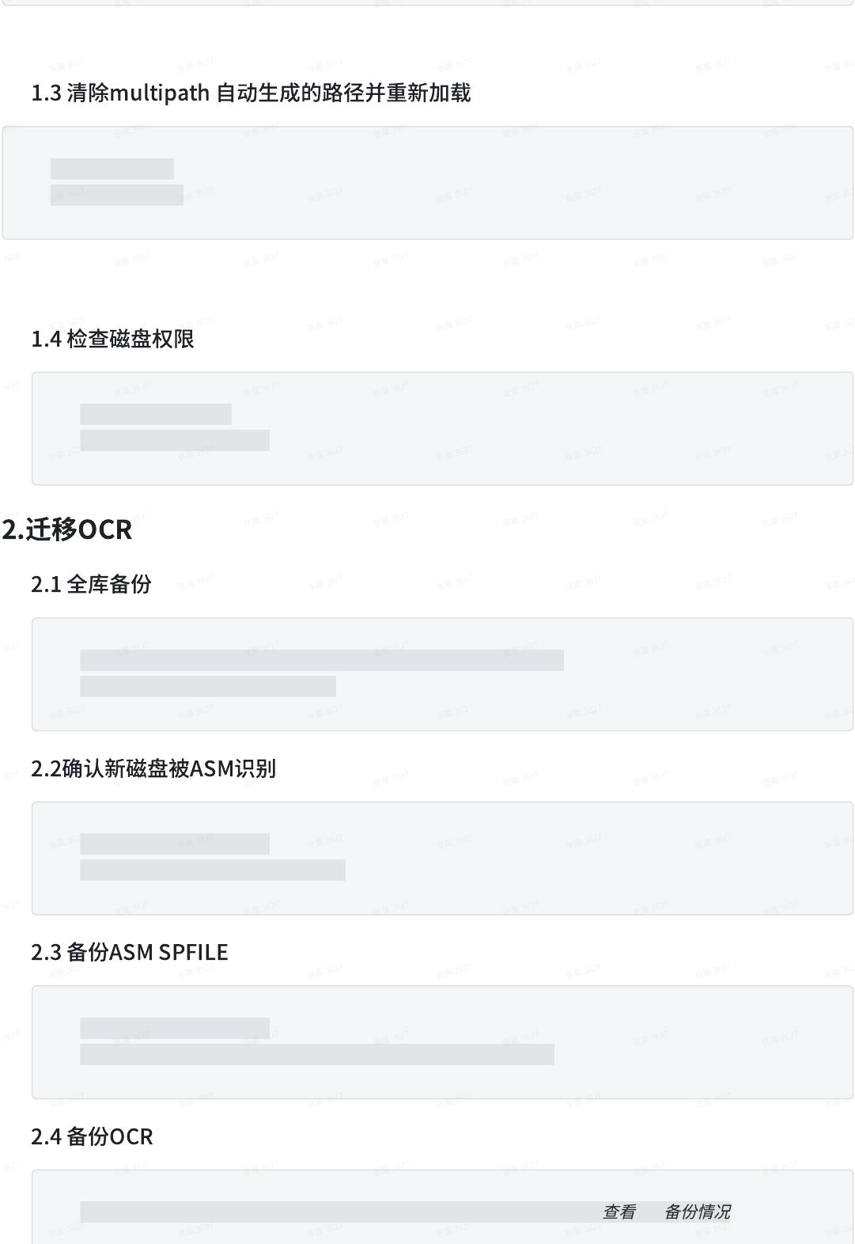
Task: Click first redacted line in 1.3 code block
Action: point(112,169)
